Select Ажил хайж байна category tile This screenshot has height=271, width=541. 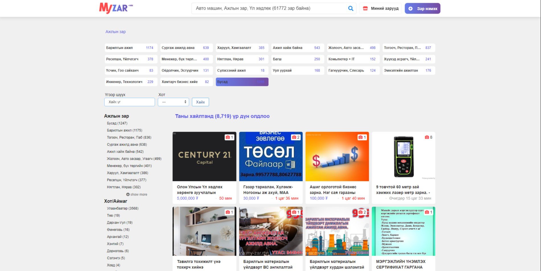[297, 48]
